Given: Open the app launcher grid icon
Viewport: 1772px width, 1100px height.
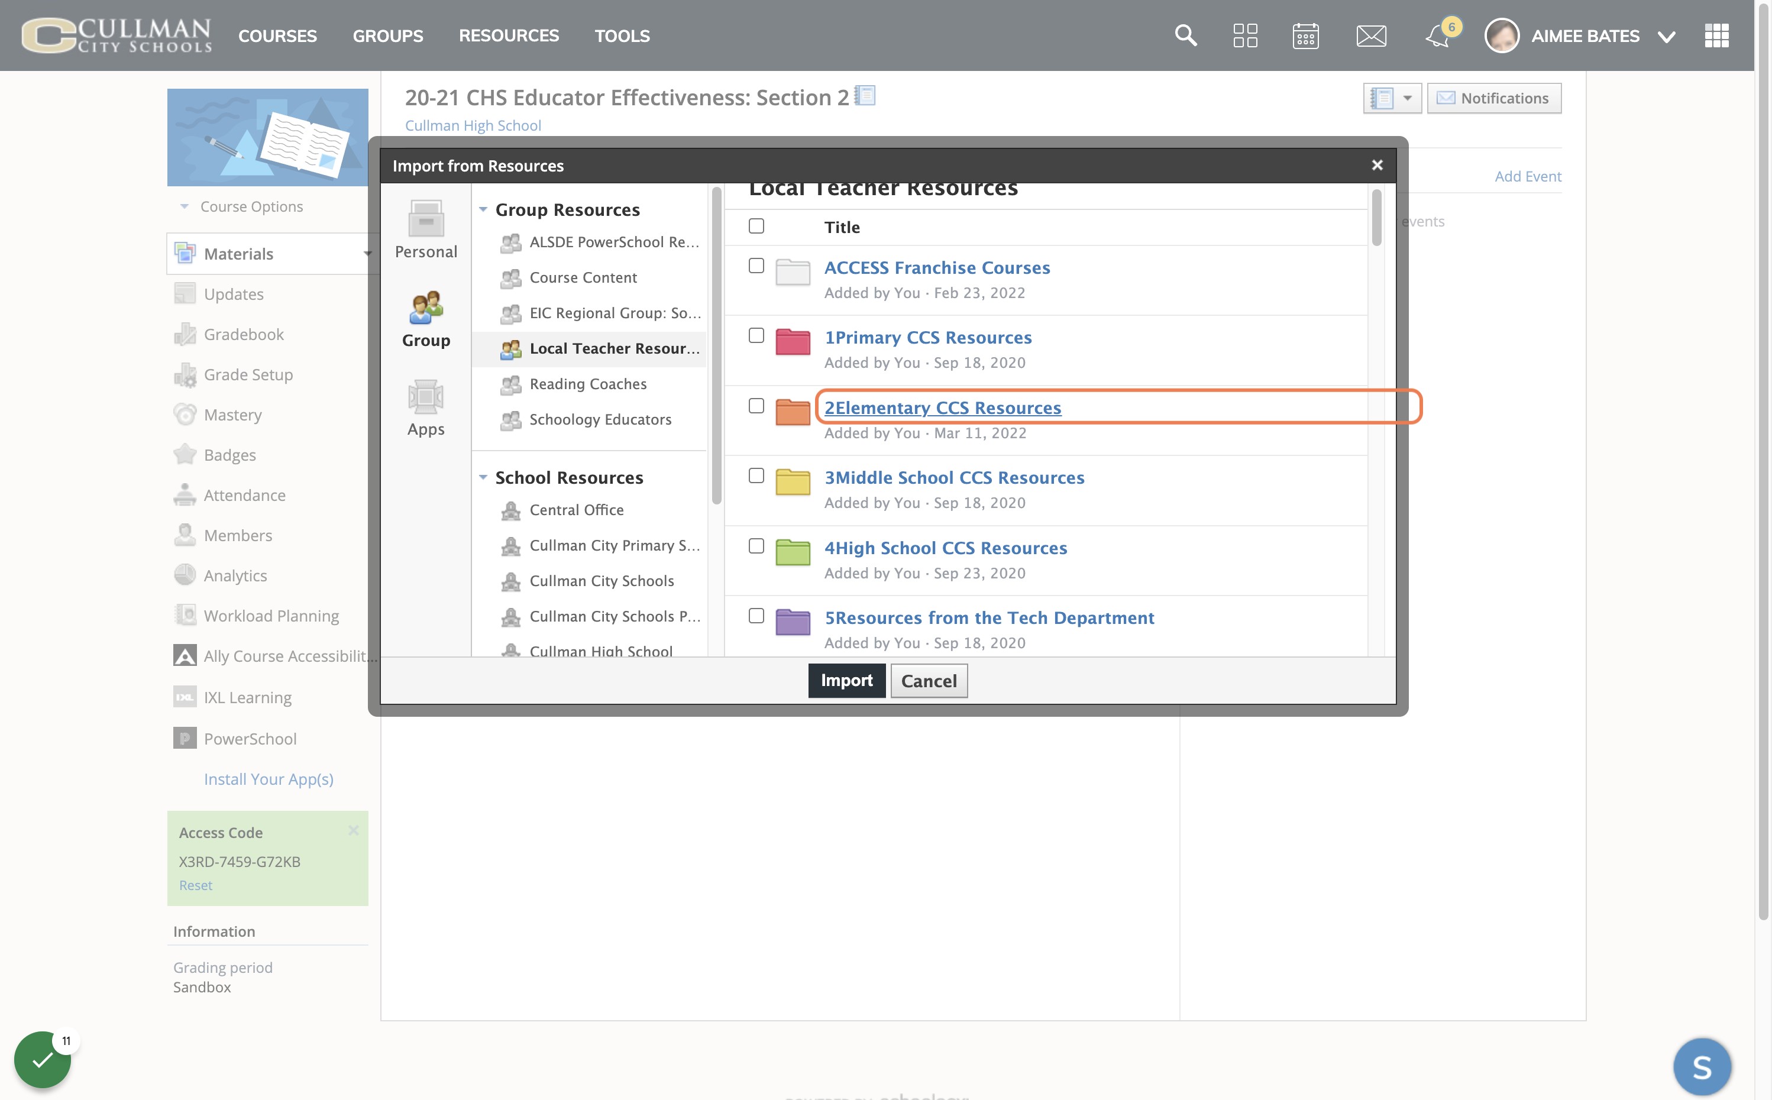Looking at the screenshot, I should [1717, 35].
